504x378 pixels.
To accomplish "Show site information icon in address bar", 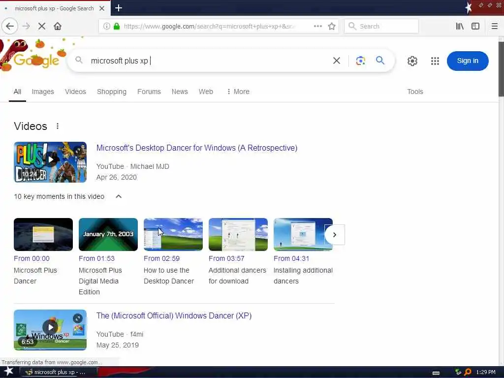I will pos(106,26).
